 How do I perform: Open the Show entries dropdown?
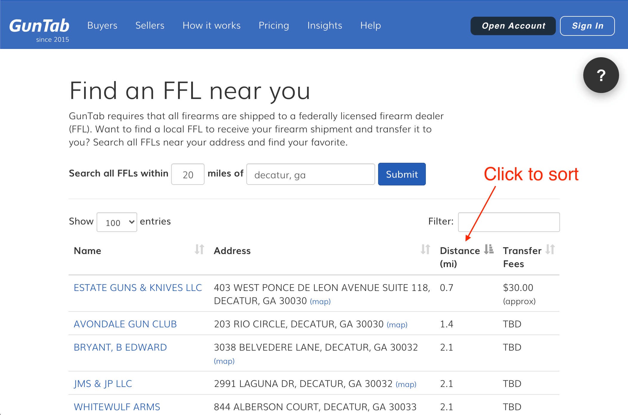point(117,222)
